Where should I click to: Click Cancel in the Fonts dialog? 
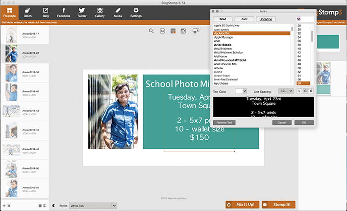click(x=282, y=123)
